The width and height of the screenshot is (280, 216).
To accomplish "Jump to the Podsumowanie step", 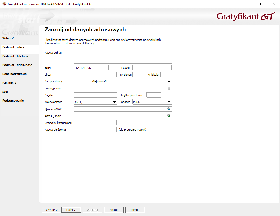I will point(13,101).
